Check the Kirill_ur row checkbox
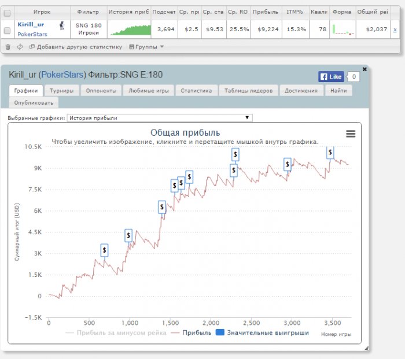The image size is (405, 359). (8, 29)
